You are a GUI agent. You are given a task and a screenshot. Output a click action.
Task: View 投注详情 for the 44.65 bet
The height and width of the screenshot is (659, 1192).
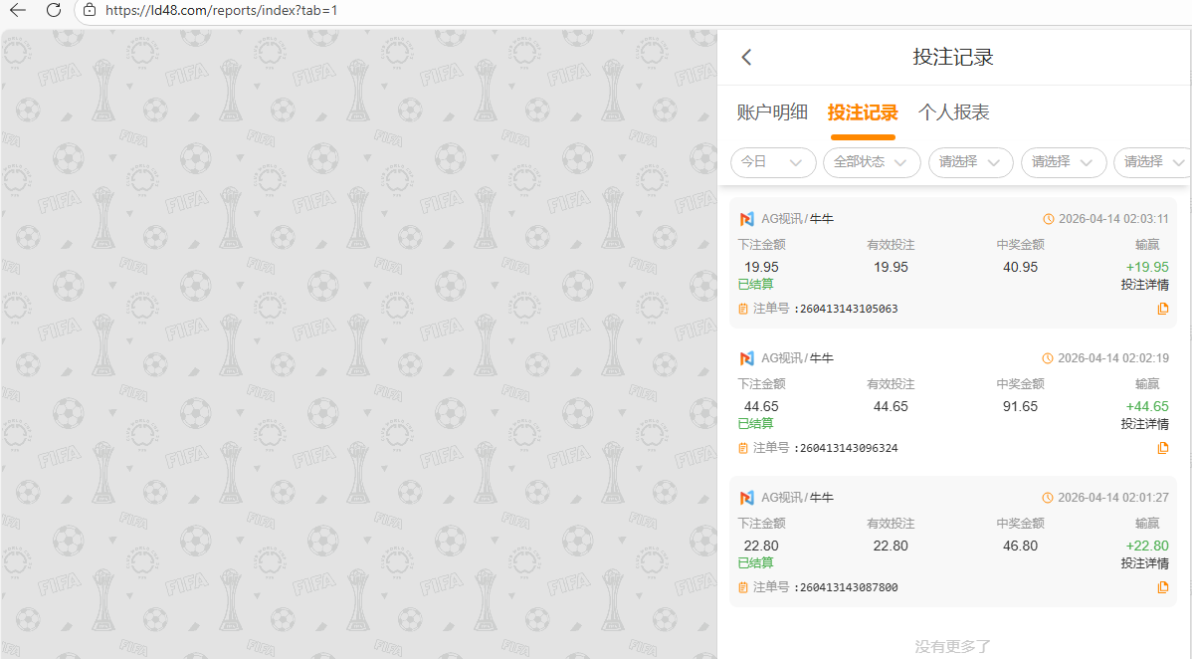[x=1144, y=424]
